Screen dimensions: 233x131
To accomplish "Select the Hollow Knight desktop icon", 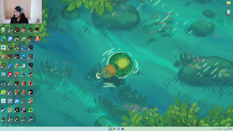I will [24, 39].
